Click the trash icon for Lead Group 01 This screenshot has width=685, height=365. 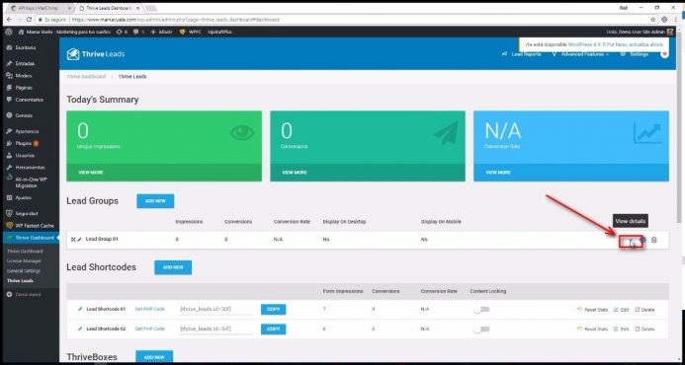(654, 240)
